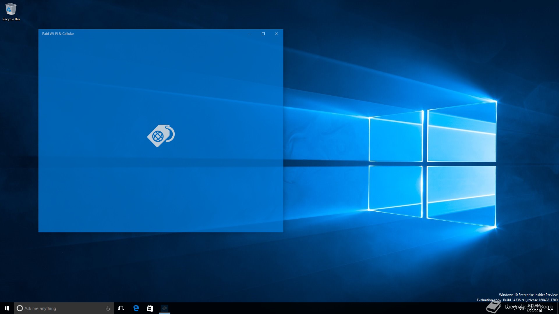
Task: Open the Windows Store taskbar icon
Action: [x=150, y=308]
